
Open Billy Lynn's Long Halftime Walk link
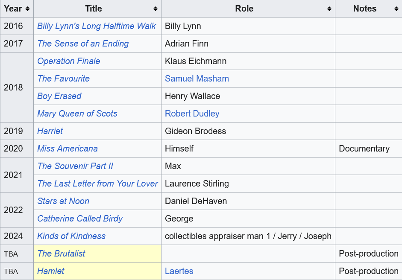97,26
